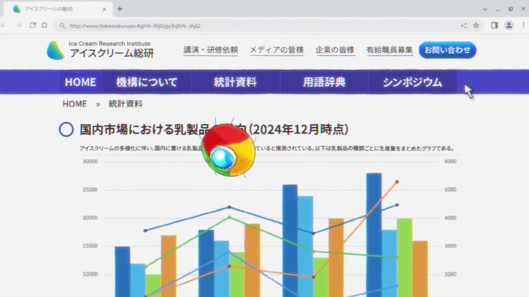Click the 国内市場における乳製品 heading
Image resolution: width=529 pixels, height=297 pixels.
point(214,129)
